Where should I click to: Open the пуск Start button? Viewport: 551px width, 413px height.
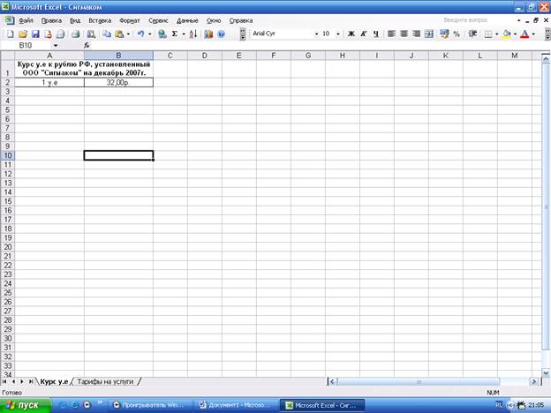26,405
